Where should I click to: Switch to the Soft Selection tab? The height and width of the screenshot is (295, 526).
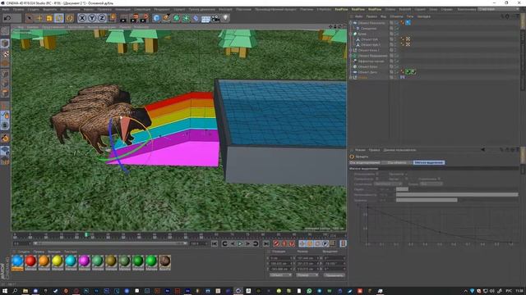click(429, 162)
